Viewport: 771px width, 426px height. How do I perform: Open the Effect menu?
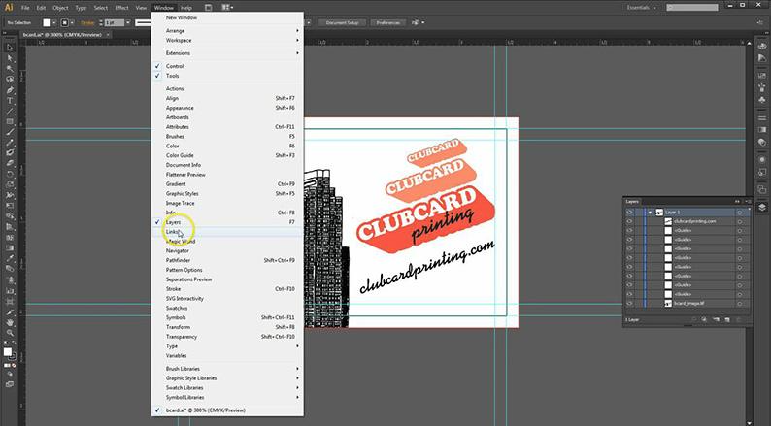[x=121, y=8]
